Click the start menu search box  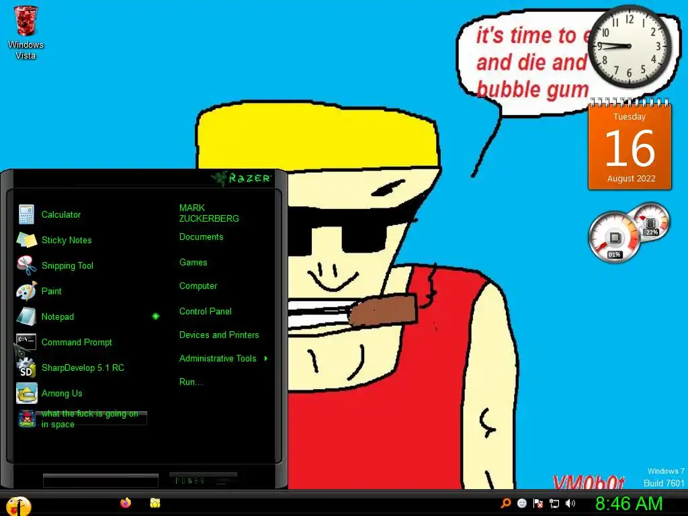(101, 480)
